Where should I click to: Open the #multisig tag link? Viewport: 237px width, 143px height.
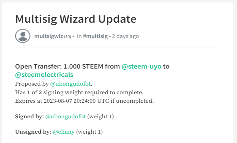(x=95, y=36)
